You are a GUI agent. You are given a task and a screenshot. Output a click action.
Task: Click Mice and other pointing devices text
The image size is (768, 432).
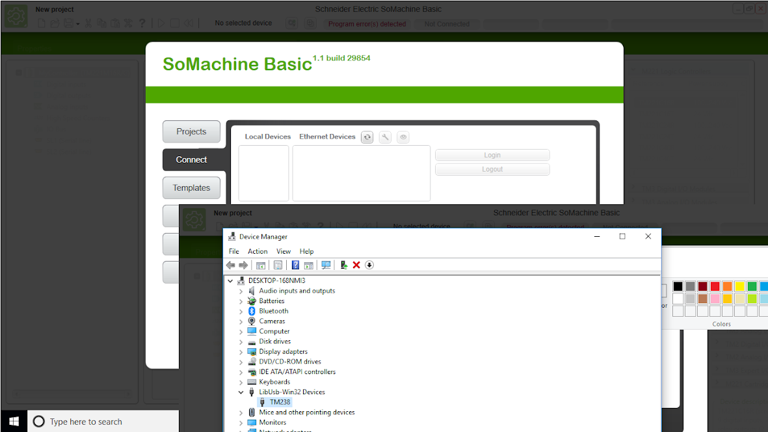point(306,412)
